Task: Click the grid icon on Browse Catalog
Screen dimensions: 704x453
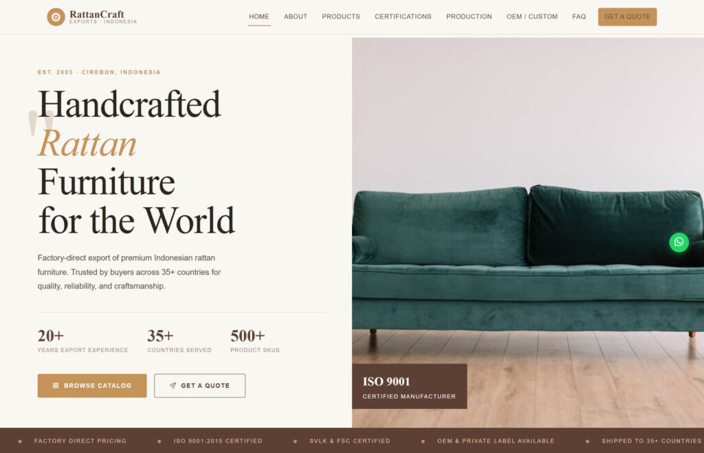Action: point(56,385)
